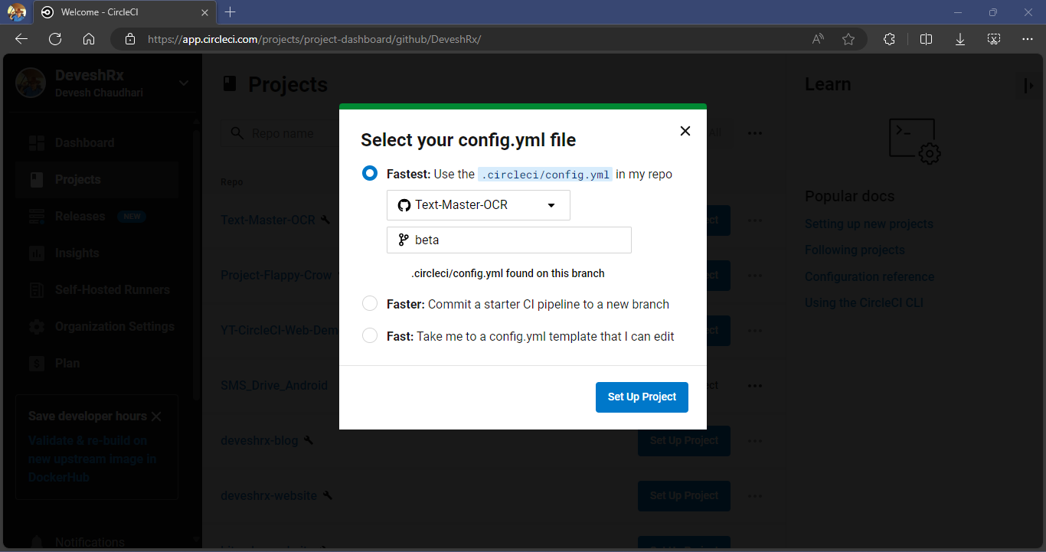1046x552 pixels.
Task: Open more options for Text-Master-OCR row
Action: coord(755,220)
